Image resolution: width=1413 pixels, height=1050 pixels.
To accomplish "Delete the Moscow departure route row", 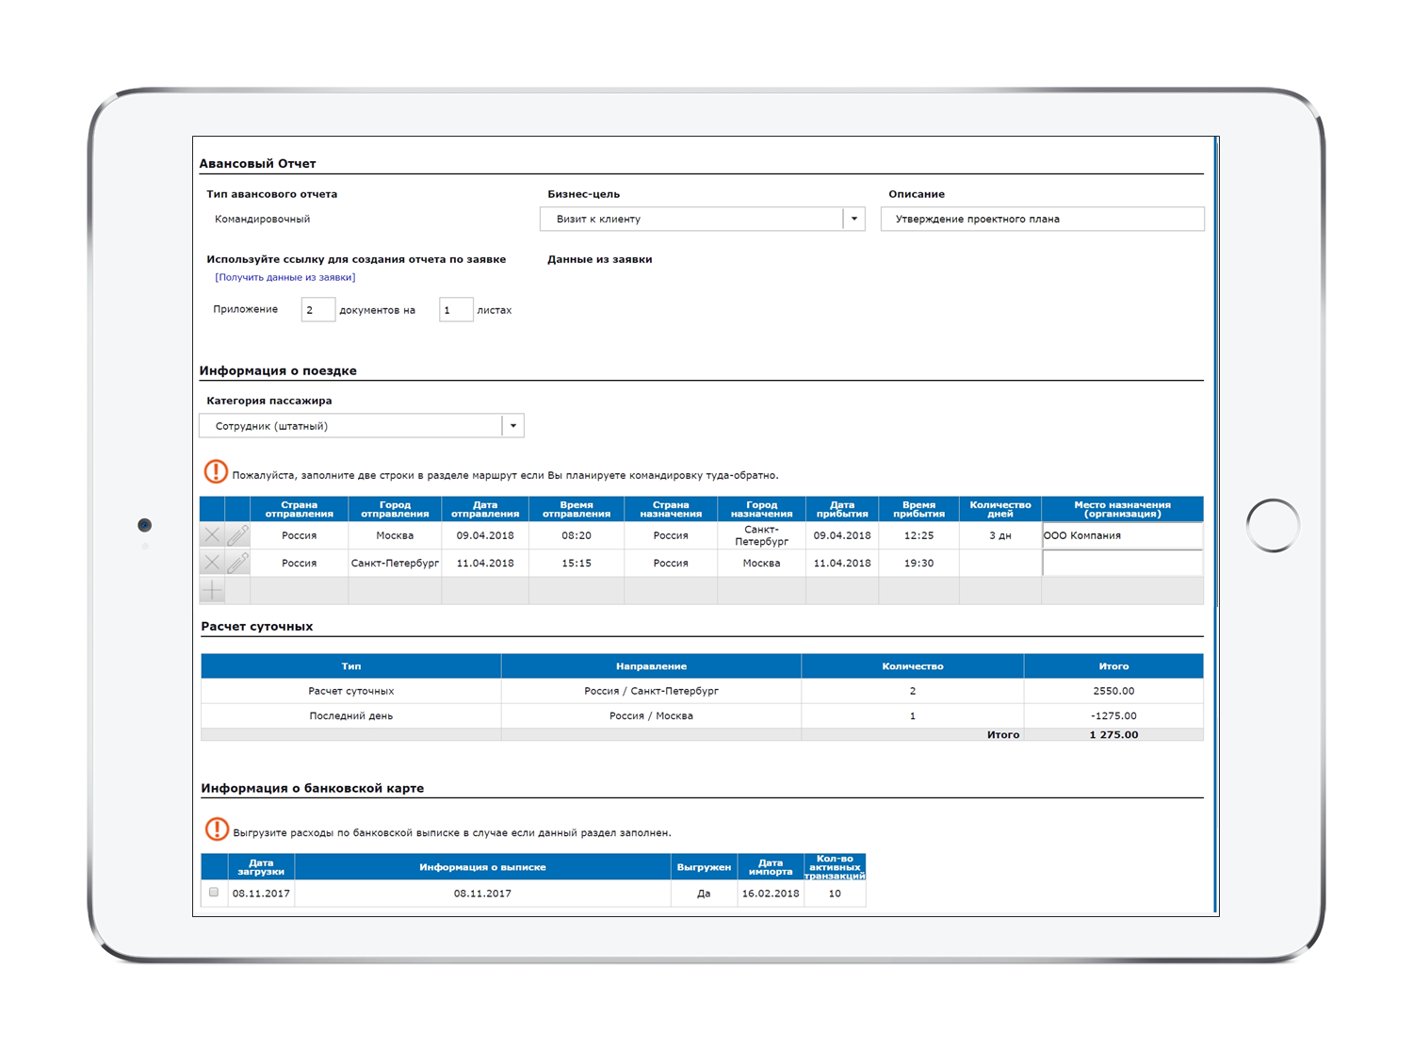I will [212, 535].
